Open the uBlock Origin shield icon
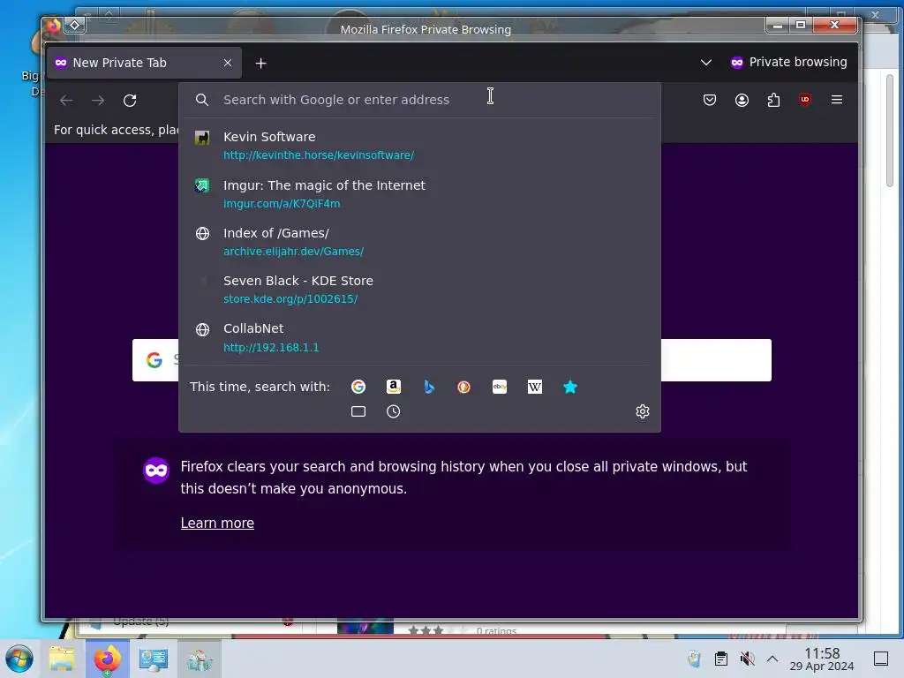The height and width of the screenshot is (678, 904). point(805,100)
